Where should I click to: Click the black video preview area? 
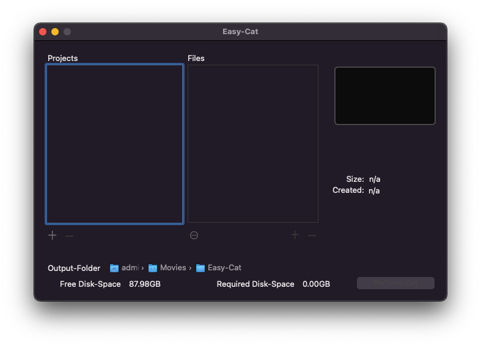click(384, 96)
